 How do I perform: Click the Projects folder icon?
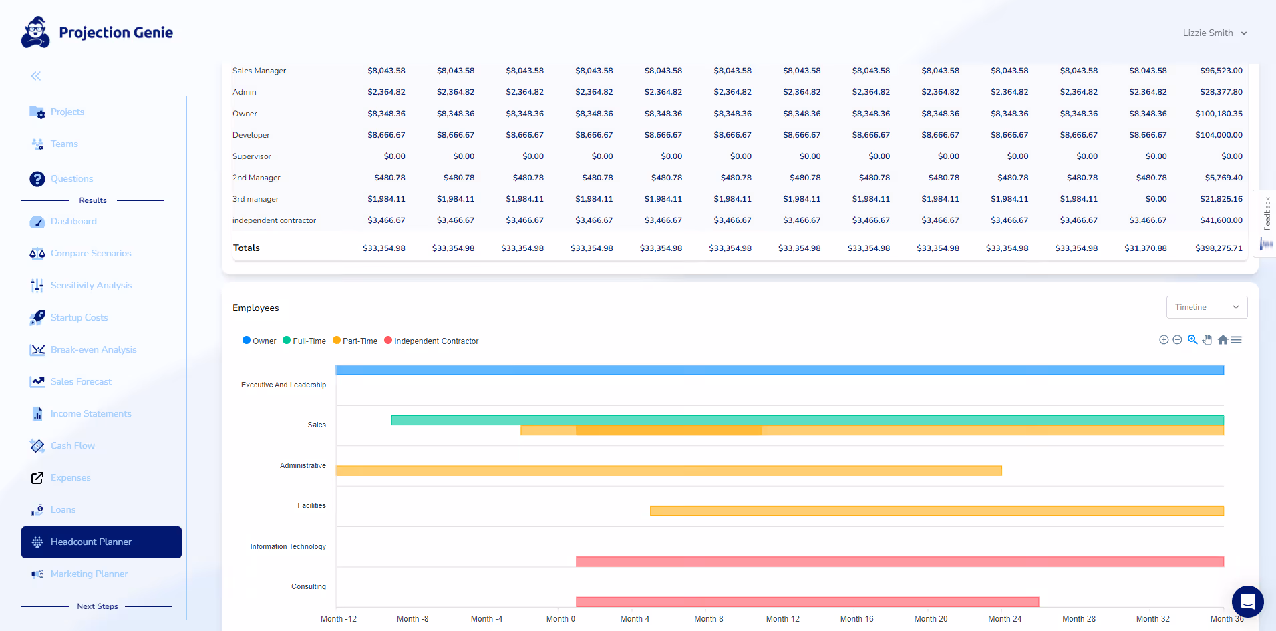pos(37,112)
